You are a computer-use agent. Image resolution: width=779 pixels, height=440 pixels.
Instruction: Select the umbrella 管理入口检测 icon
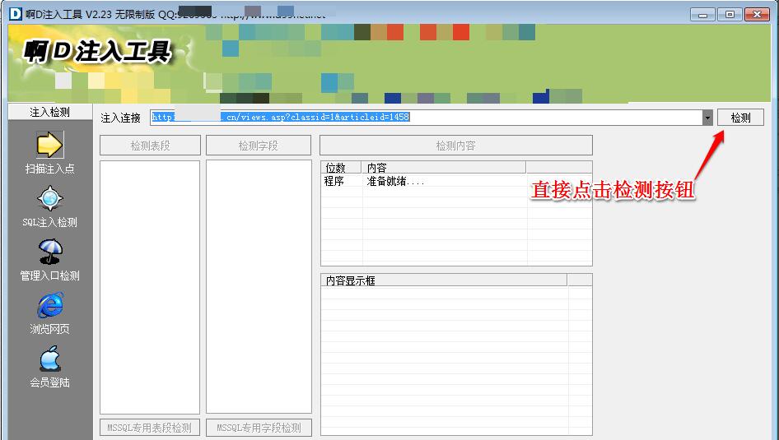coord(50,252)
